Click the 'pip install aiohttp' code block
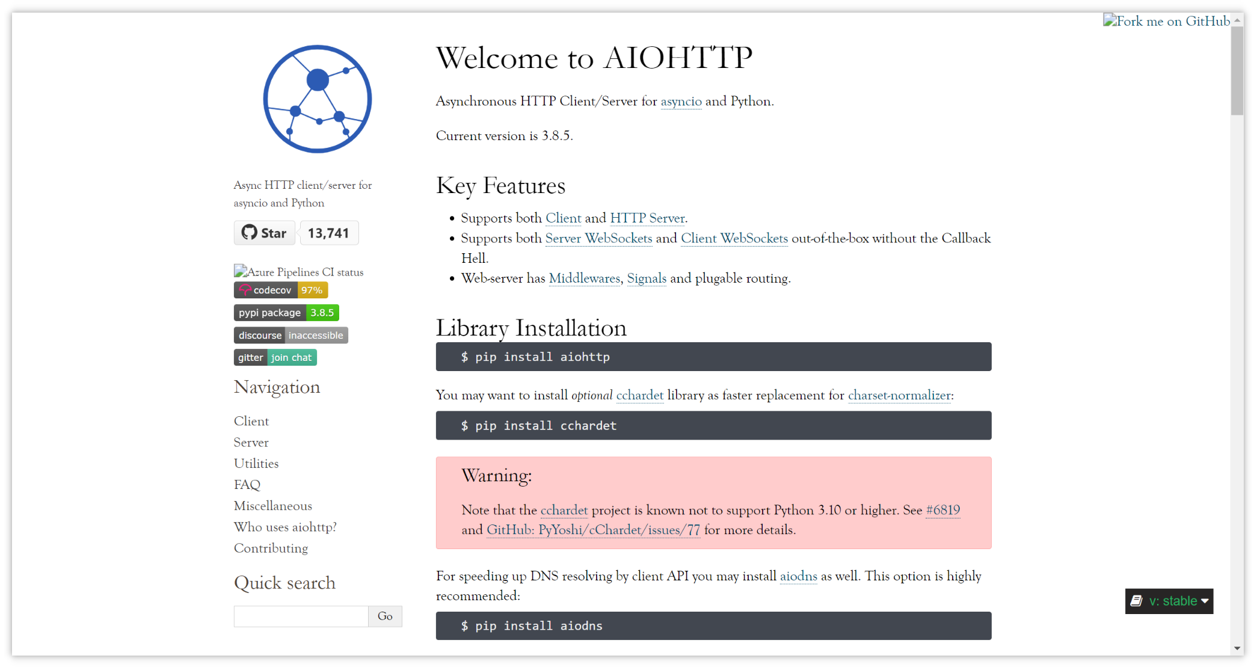This screenshot has width=1257, height=670. (x=713, y=357)
